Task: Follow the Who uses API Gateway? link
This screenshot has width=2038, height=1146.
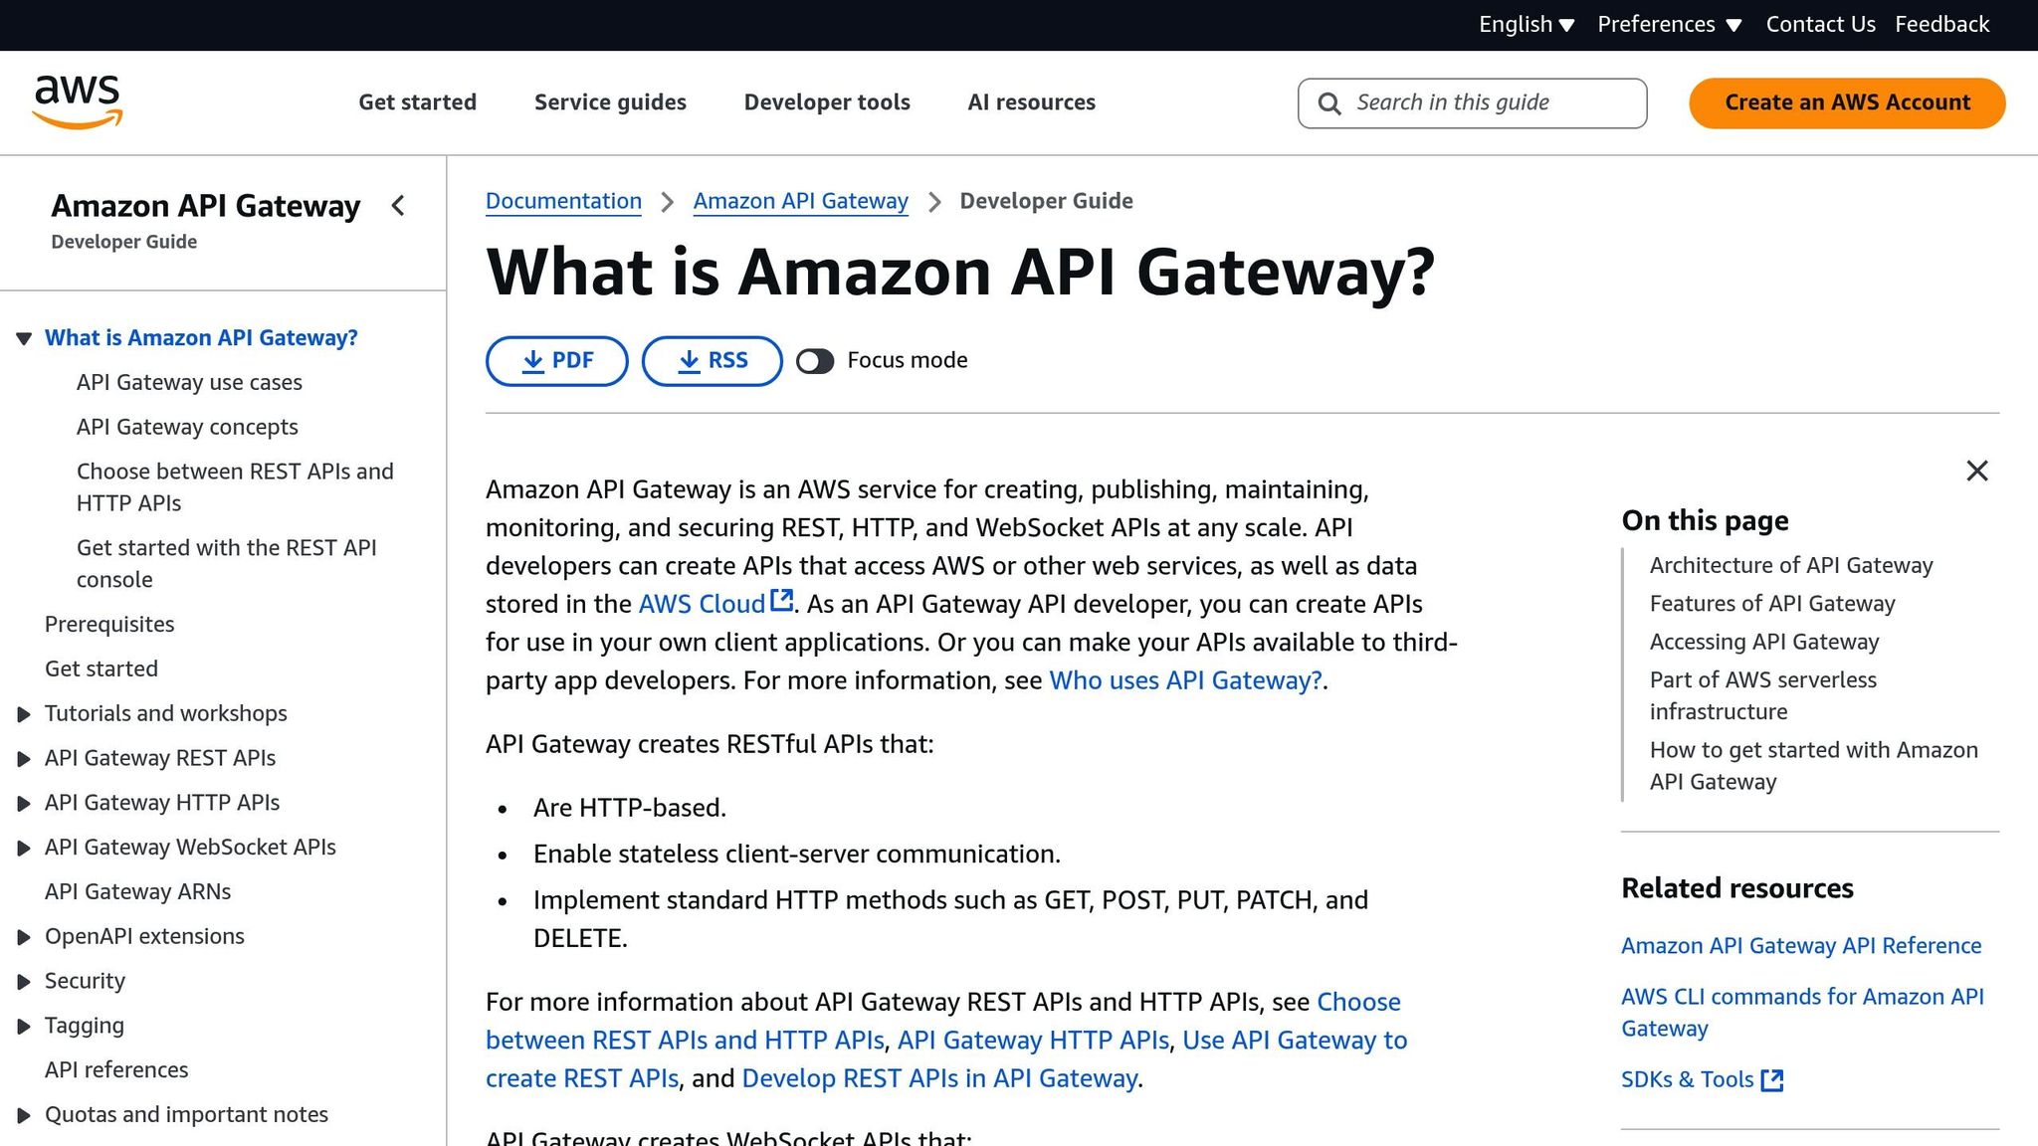Action: 1186,680
